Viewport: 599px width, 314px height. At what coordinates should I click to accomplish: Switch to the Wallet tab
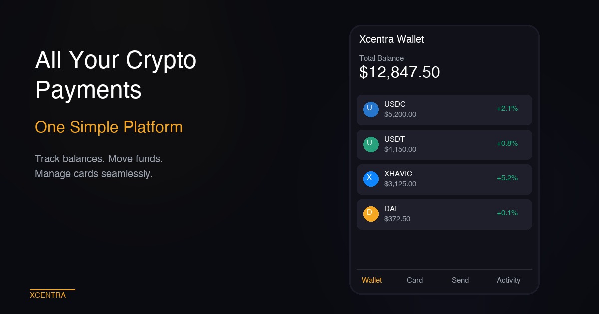coord(372,280)
